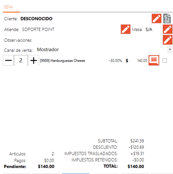173x174 pixels.
Task: Edit Observaciones with the pencil icon
Action: point(168,40)
